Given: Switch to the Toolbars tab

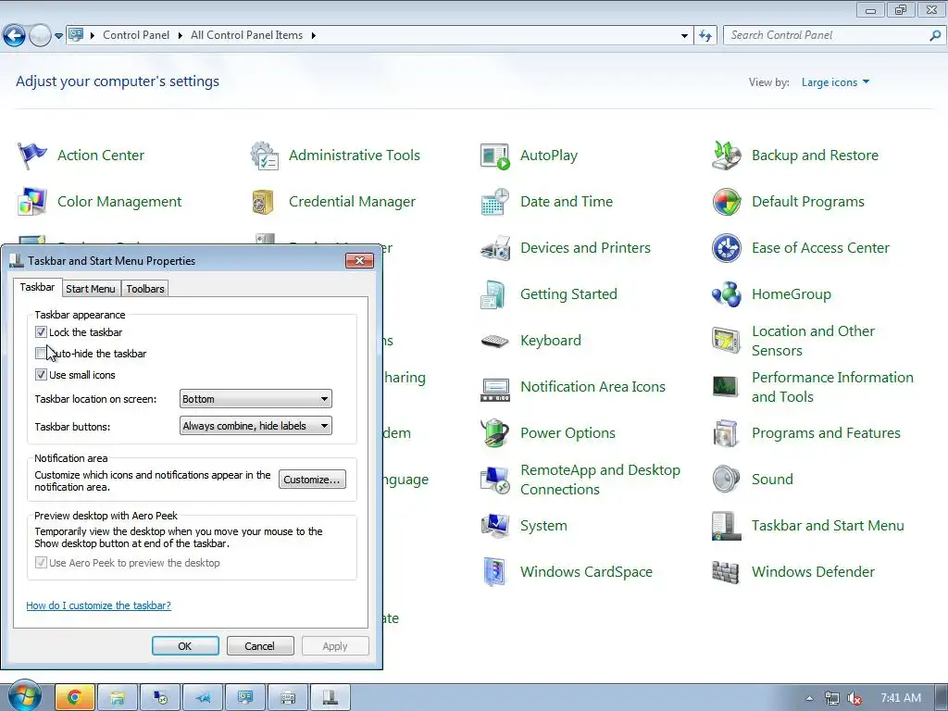Looking at the screenshot, I should pyautogui.click(x=145, y=289).
